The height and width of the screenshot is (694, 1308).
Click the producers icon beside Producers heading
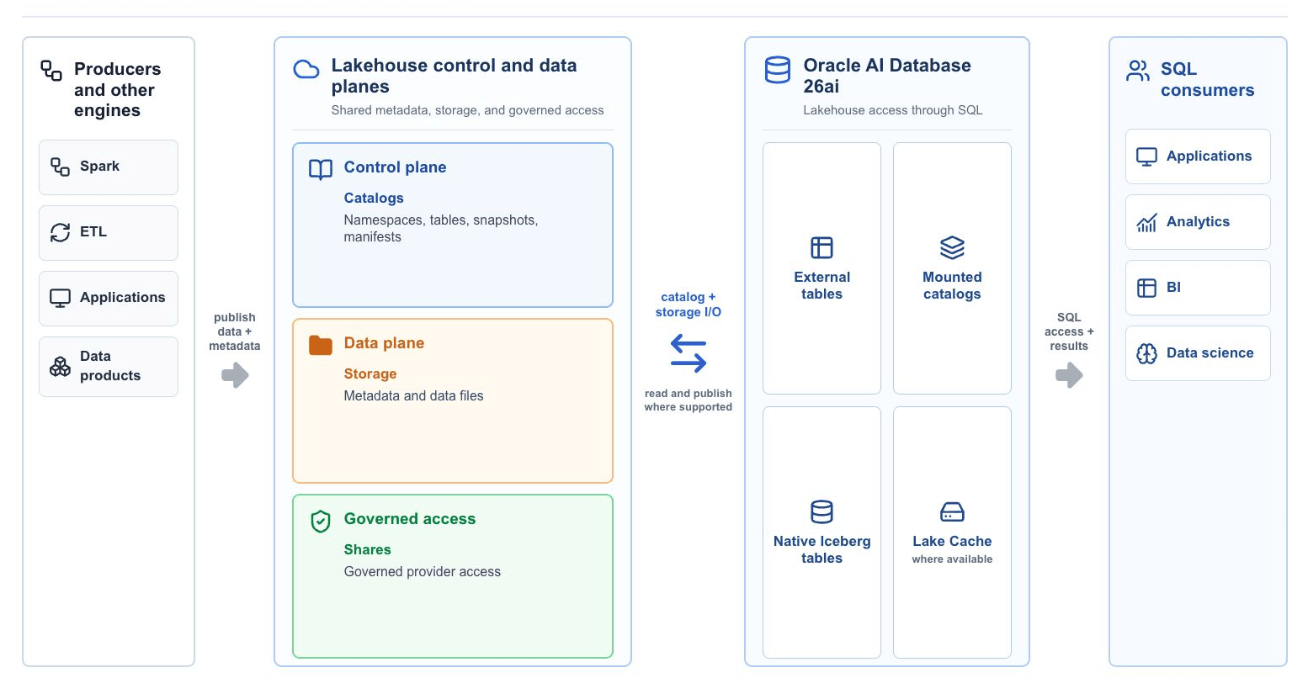pyautogui.click(x=52, y=71)
